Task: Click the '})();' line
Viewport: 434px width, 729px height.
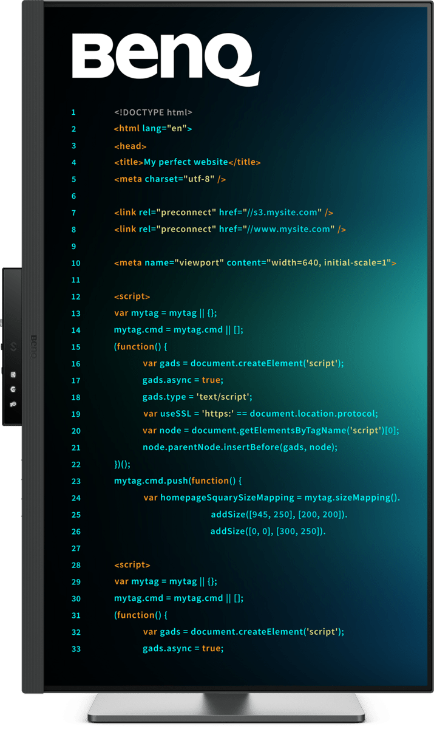Action: coord(122,464)
